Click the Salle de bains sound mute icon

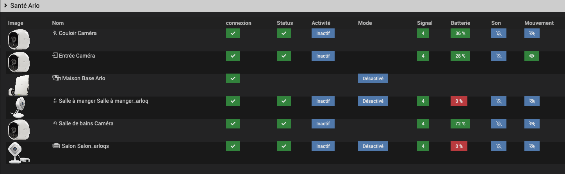[x=499, y=124]
